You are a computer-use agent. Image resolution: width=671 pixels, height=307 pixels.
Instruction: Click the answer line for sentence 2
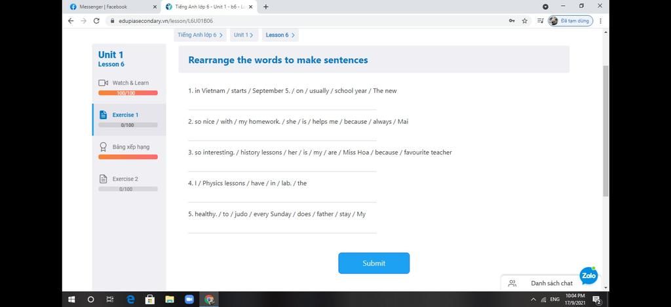[282, 135]
